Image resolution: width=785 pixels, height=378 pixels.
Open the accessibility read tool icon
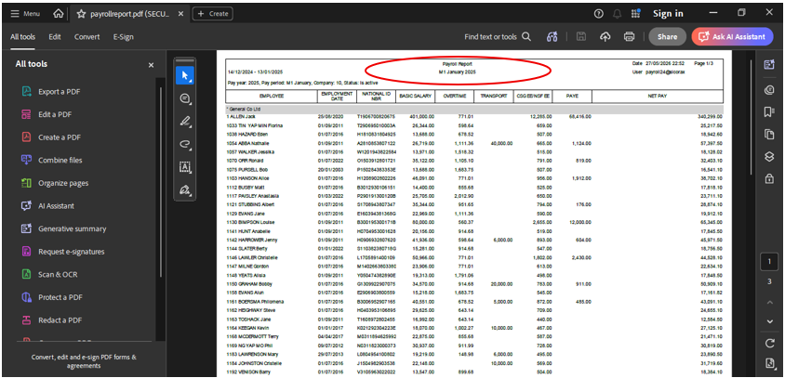coord(552,36)
